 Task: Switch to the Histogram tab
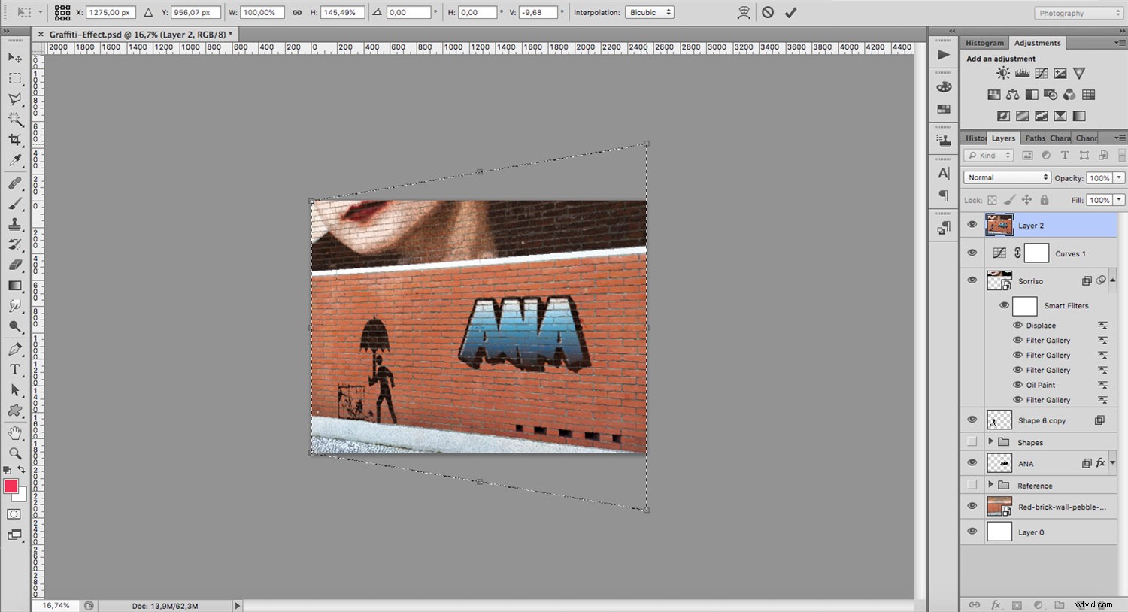pyautogui.click(x=984, y=43)
